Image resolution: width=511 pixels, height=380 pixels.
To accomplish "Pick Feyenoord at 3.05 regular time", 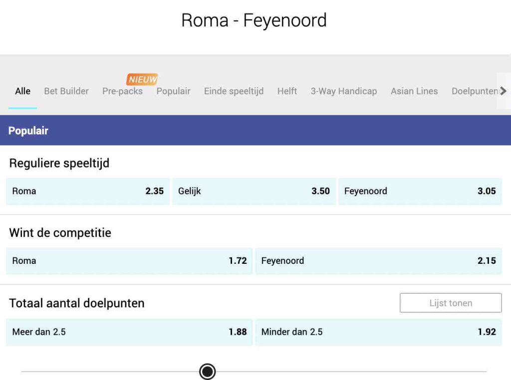I will tap(420, 191).
